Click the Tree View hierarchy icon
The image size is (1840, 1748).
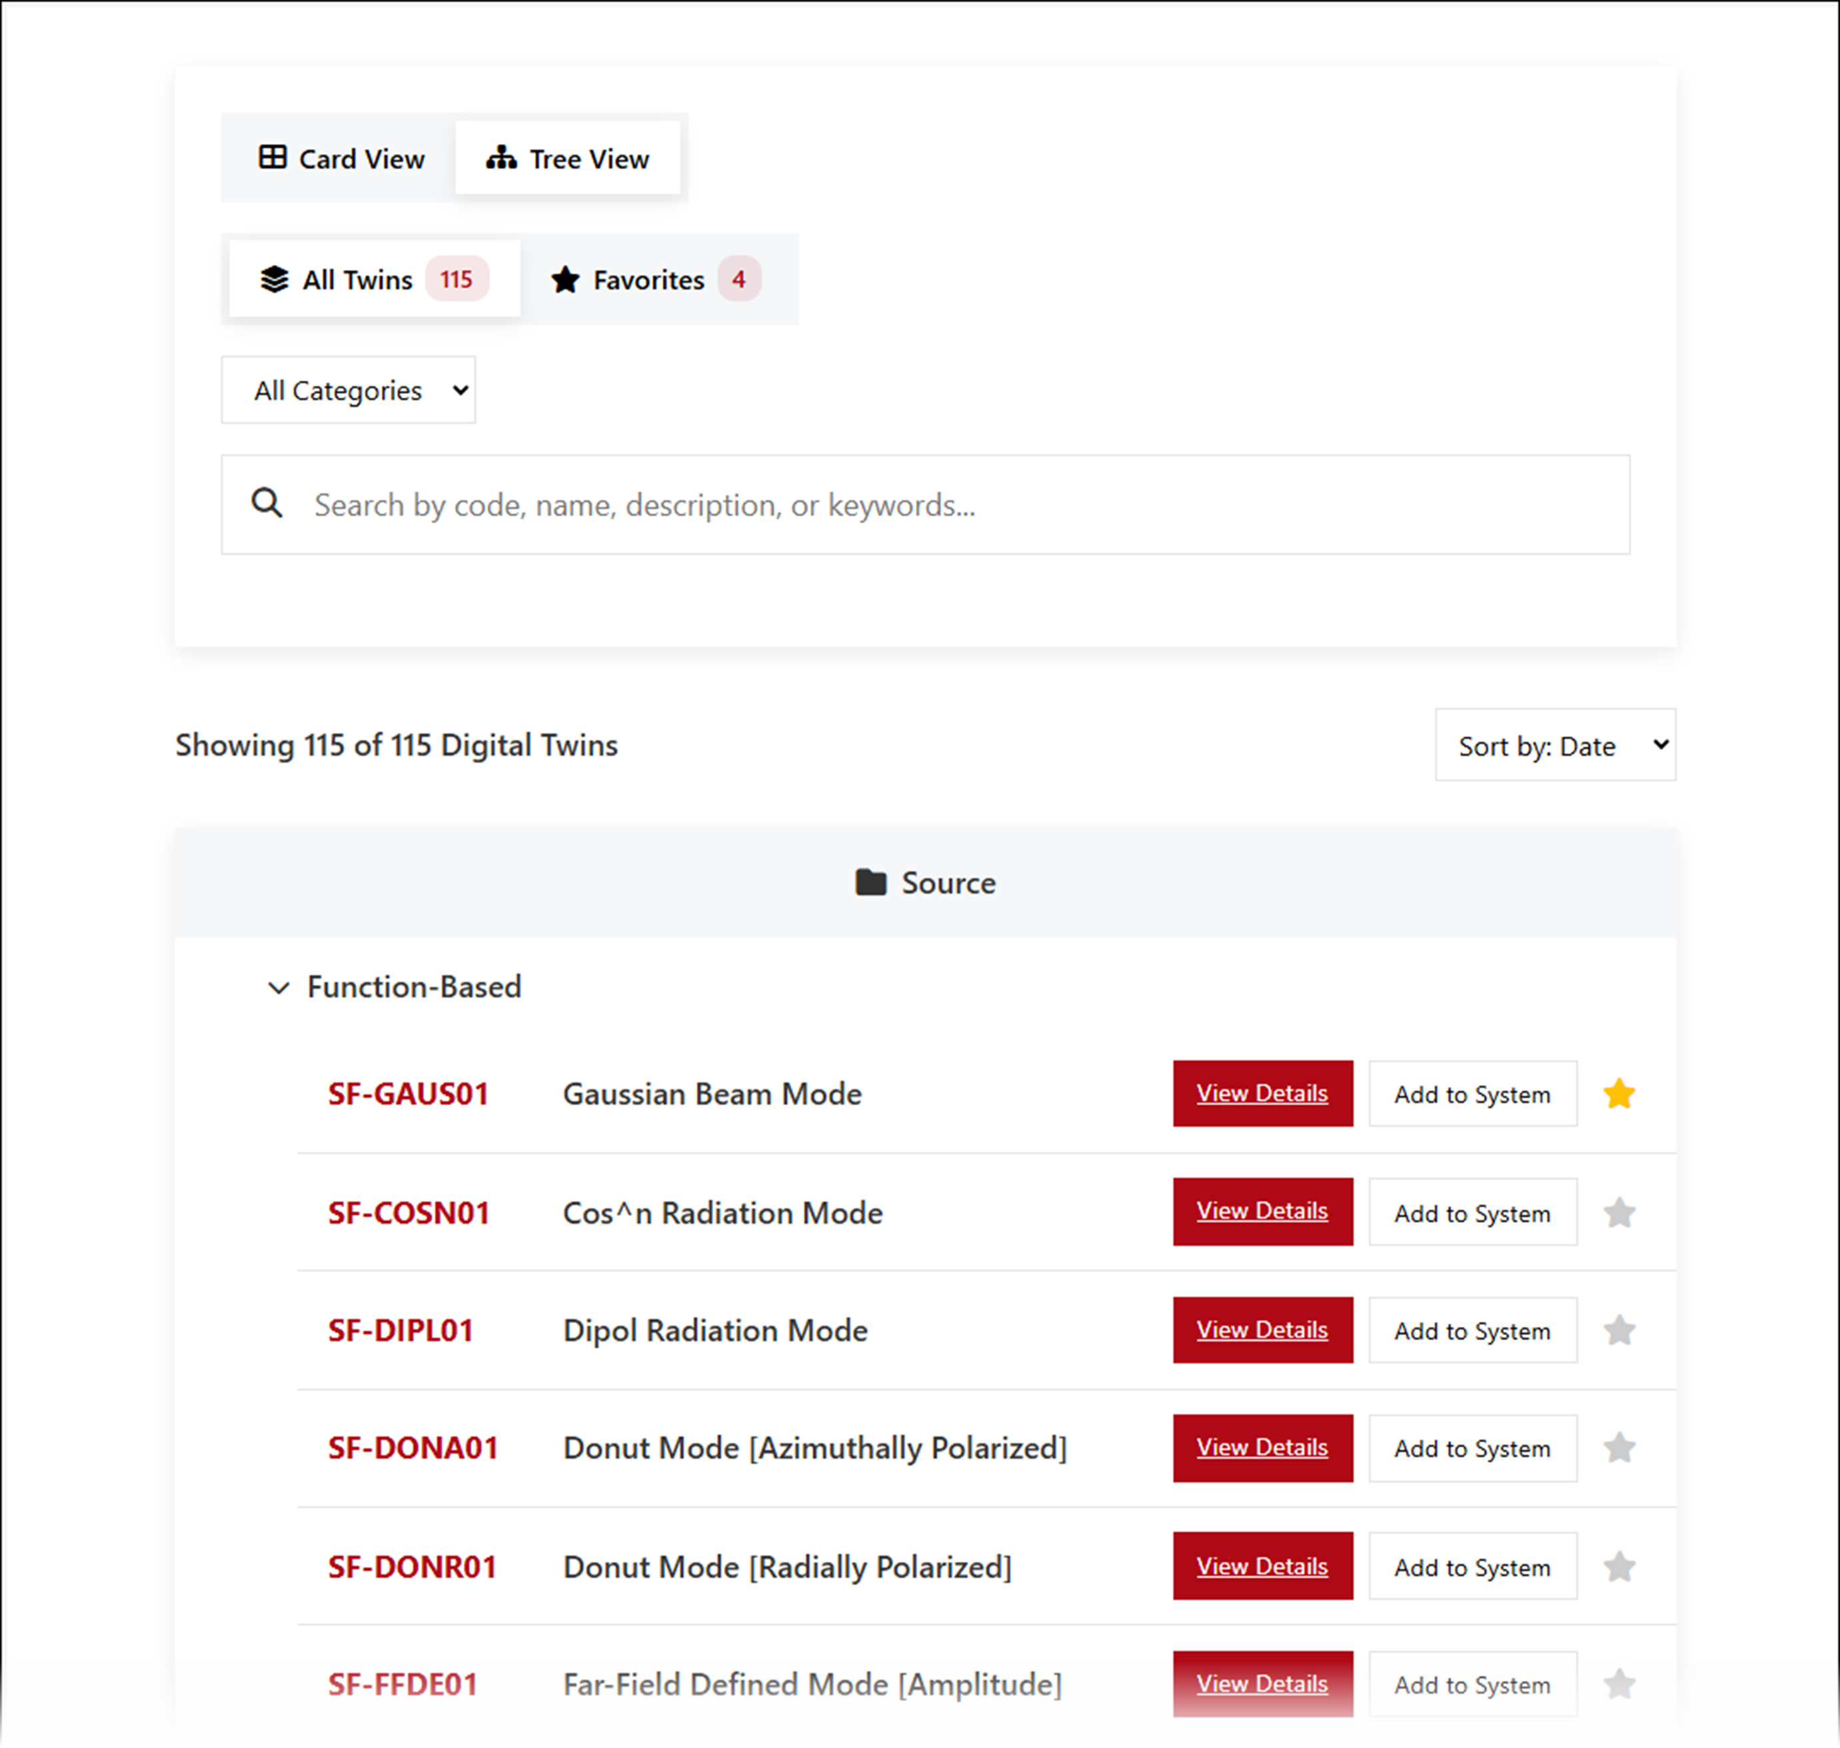[x=501, y=157]
